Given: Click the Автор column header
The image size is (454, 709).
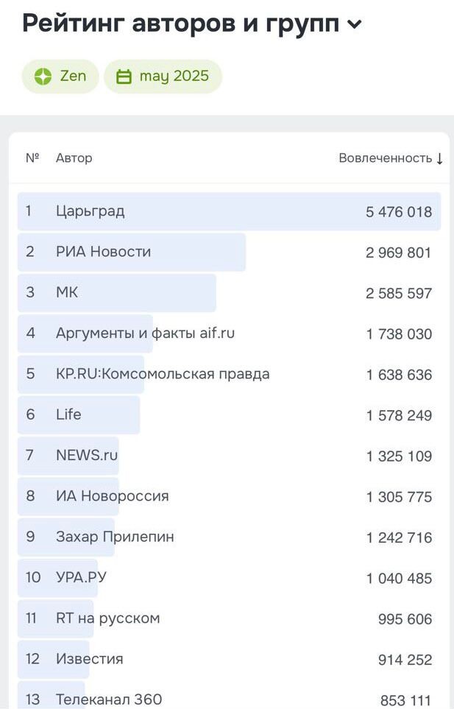Looking at the screenshot, I should pyautogui.click(x=74, y=158).
